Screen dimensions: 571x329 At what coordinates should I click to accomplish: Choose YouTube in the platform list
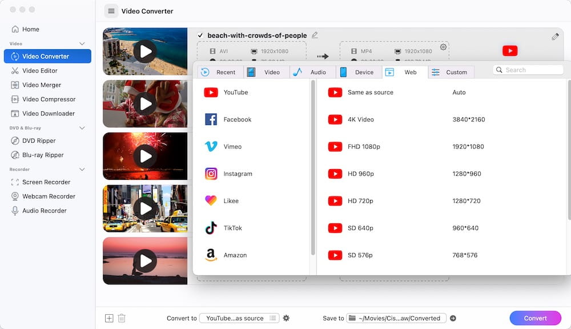coord(251,93)
